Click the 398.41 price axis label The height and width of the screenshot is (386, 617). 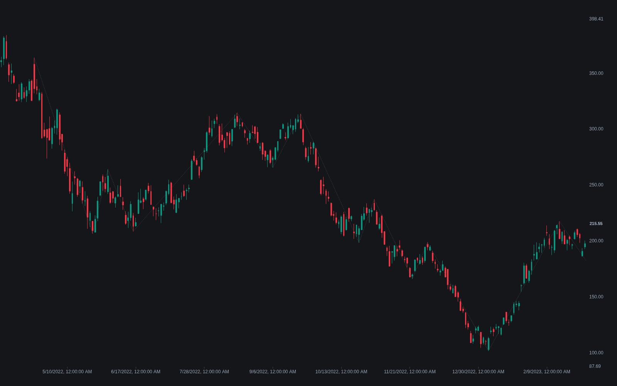(x=596, y=19)
